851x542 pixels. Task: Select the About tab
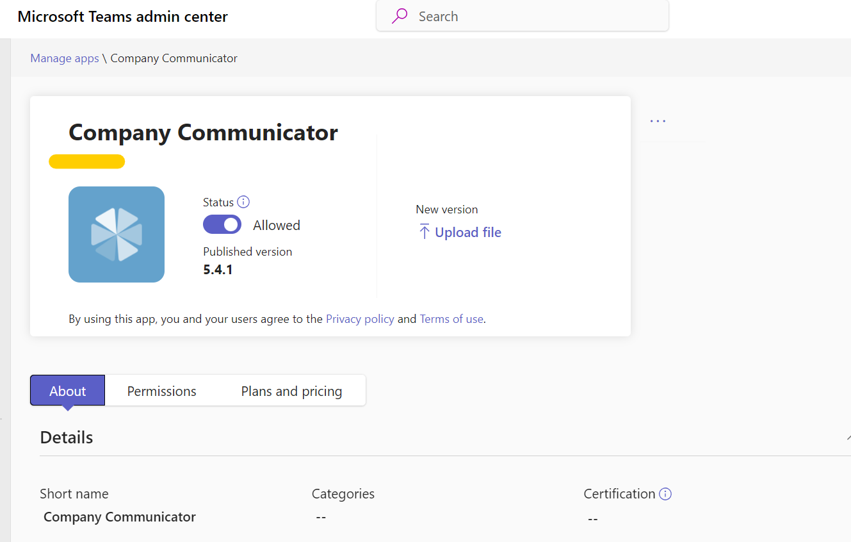pyautogui.click(x=67, y=390)
